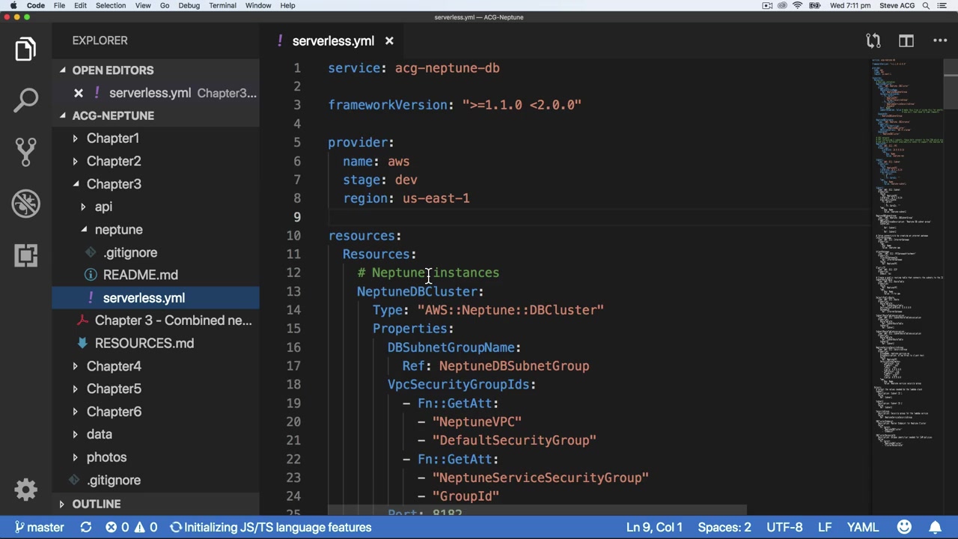Screen dimensions: 958x539
Task: Open README.md in the file tree
Action: click(140, 275)
